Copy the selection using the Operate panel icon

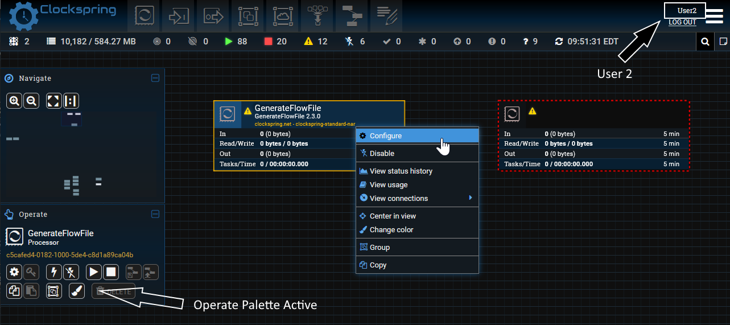pos(14,291)
